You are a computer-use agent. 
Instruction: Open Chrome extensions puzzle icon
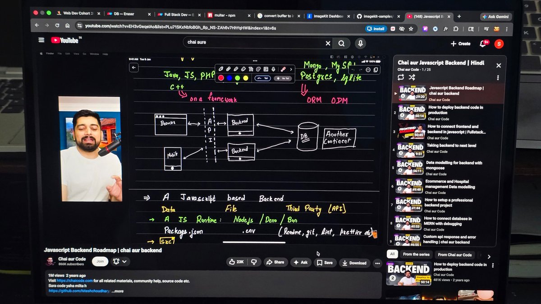pos(456,29)
